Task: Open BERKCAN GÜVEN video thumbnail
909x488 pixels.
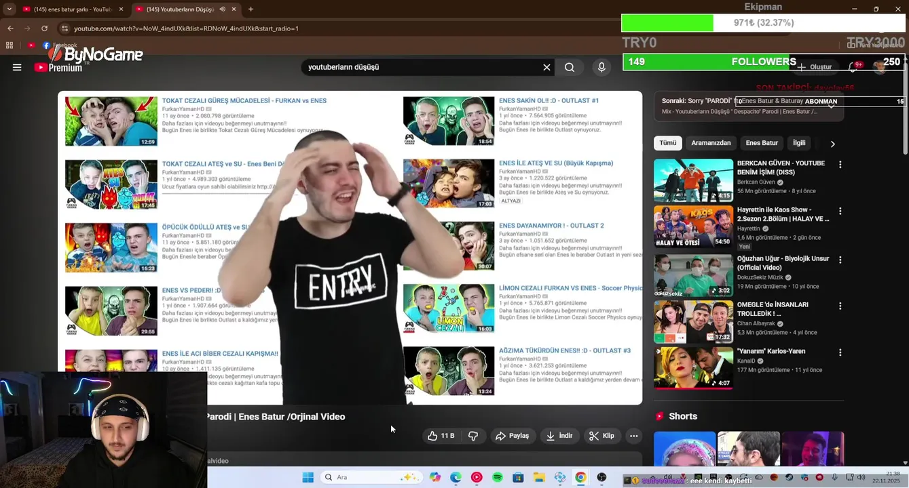Action: (x=693, y=180)
